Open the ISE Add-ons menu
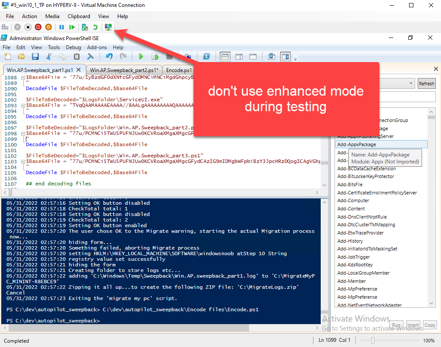This screenshot has height=347, width=441. (97, 47)
